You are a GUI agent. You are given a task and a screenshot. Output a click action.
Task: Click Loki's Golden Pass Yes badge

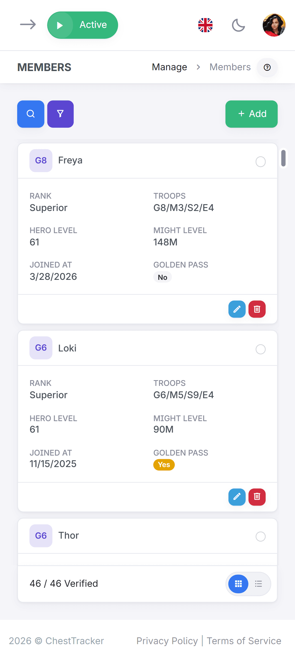tap(164, 465)
